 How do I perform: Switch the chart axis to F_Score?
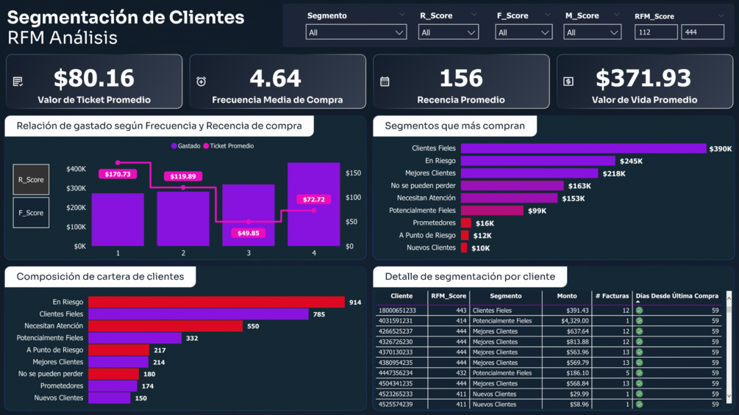31,213
